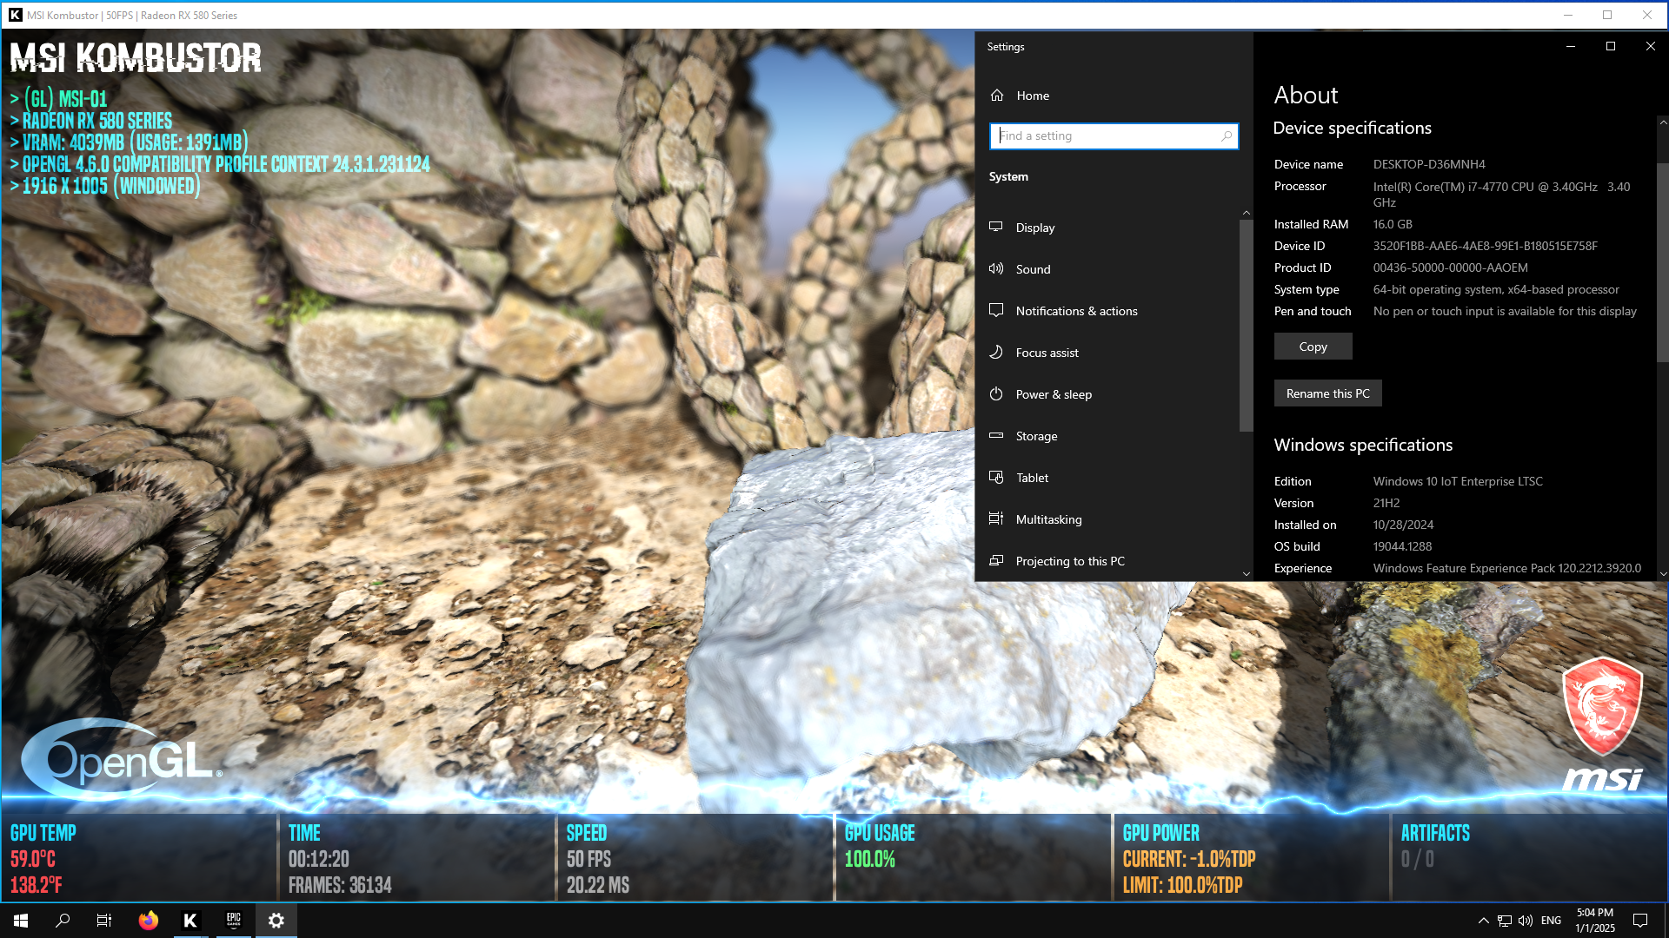Click Windows 10 IoT Enterprise LTSC edition
Viewport: 1669px width, 938px height.
[1458, 481]
